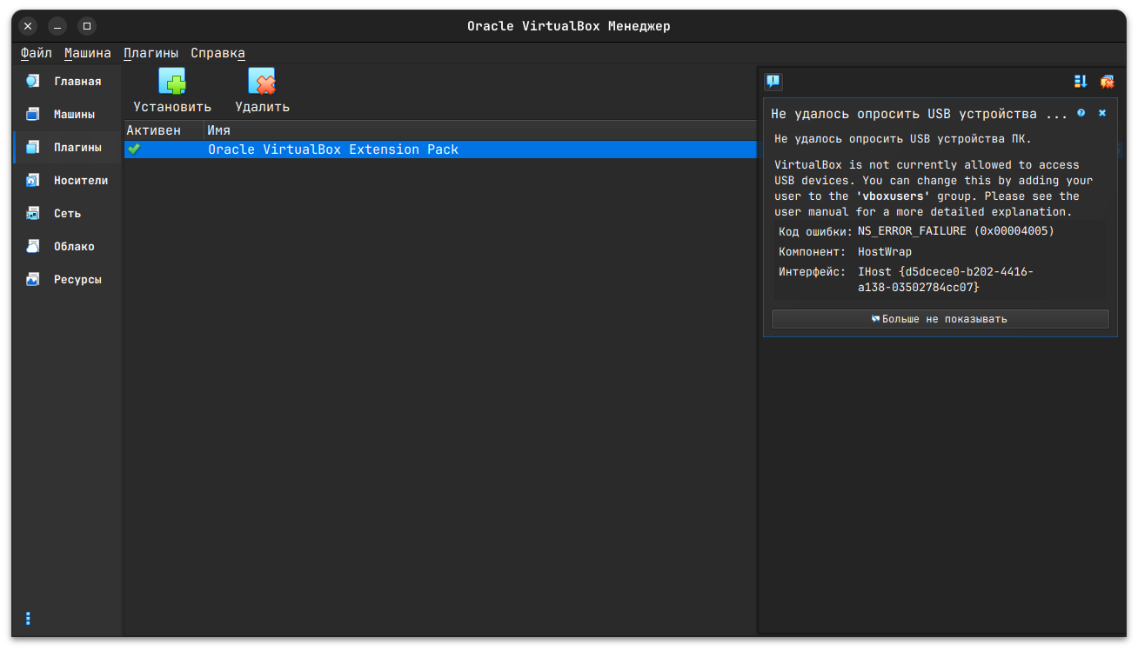Expand sidebar options via three-dots icon
1138x651 pixels.
click(x=28, y=618)
